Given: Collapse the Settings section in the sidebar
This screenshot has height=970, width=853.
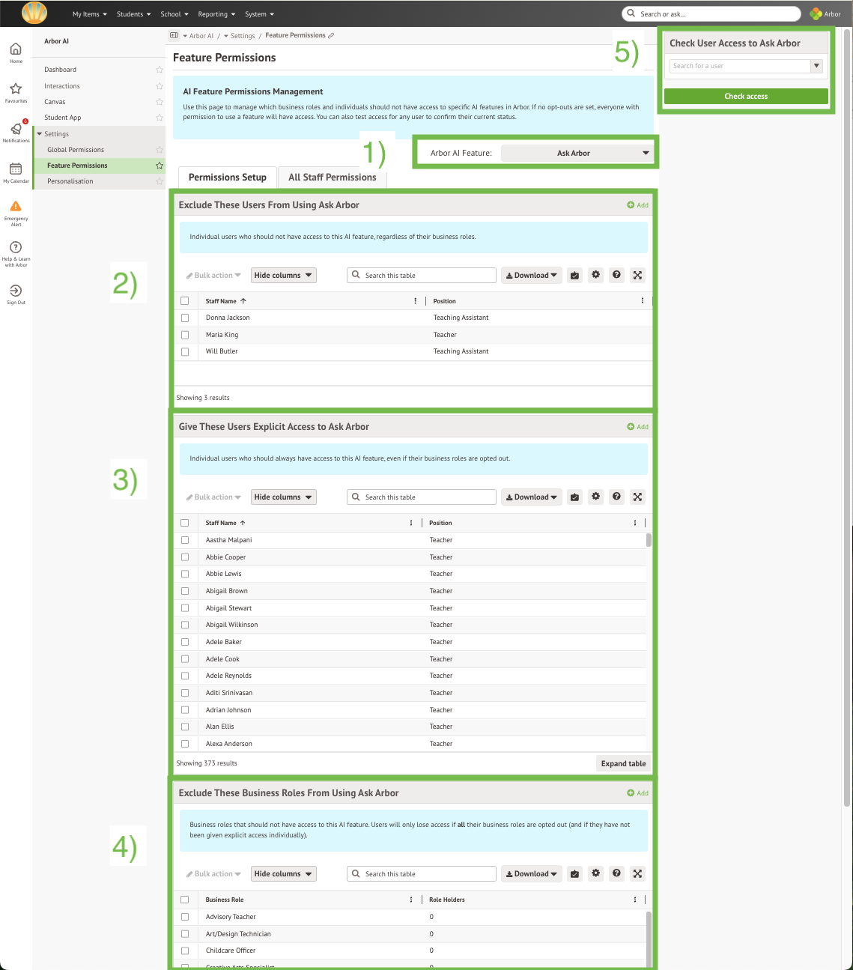Looking at the screenshot, I should [x=40, y=133].
